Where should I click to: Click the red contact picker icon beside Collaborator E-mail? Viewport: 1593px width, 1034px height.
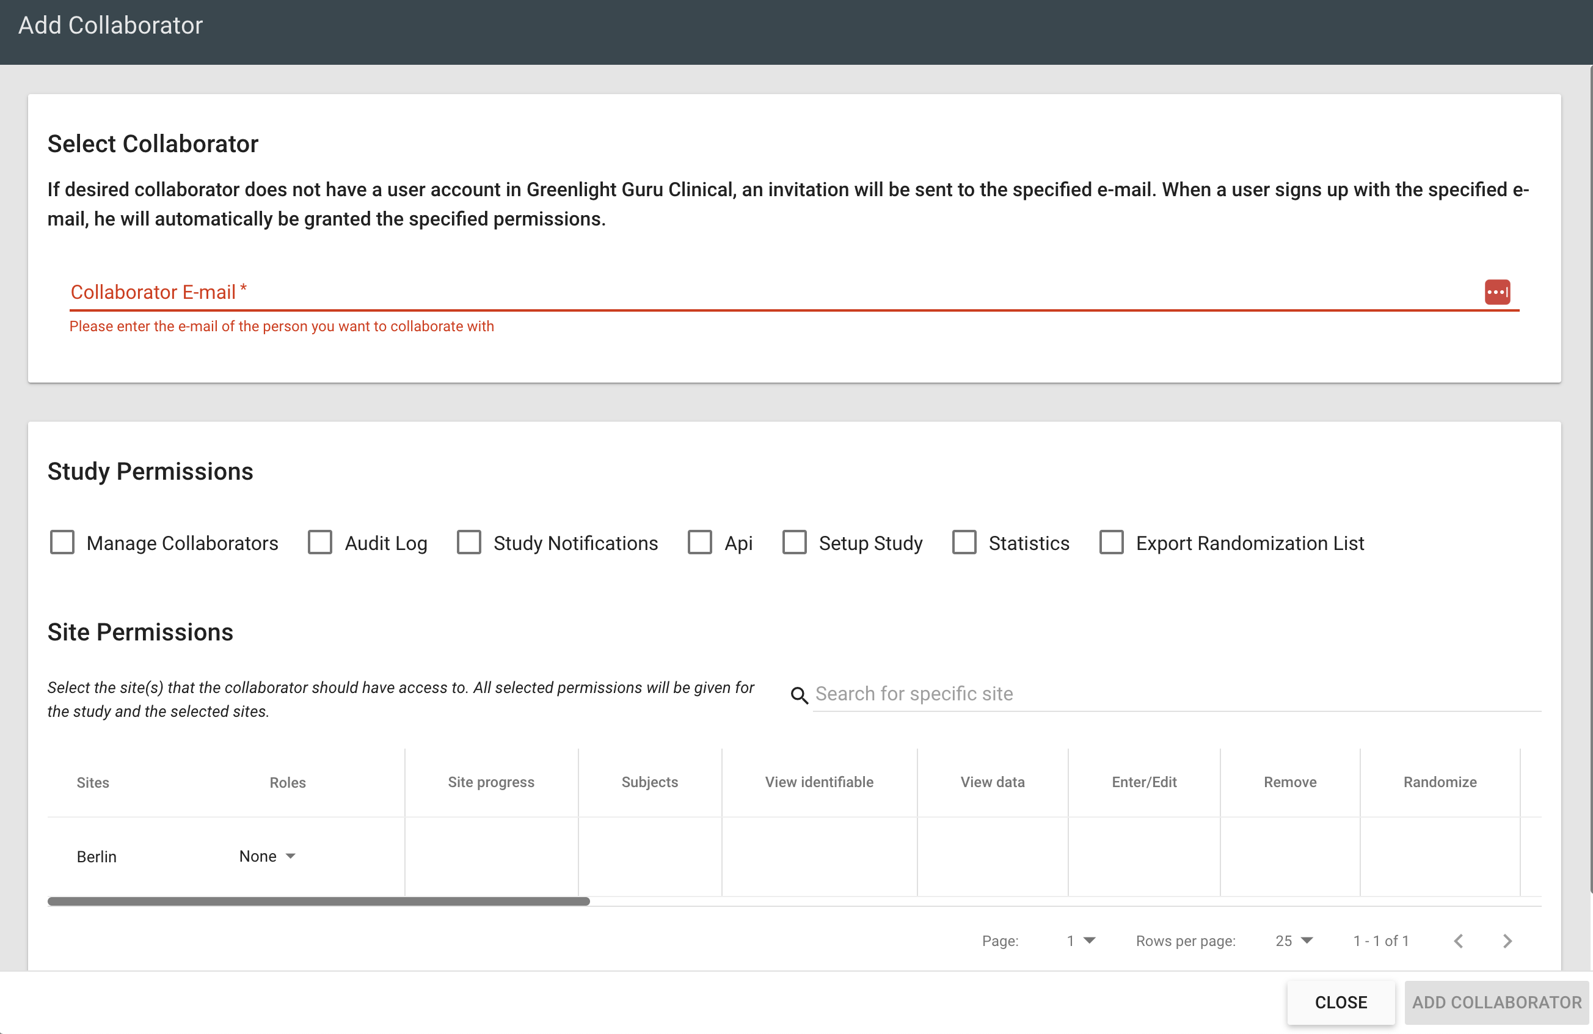point(1496,291)
